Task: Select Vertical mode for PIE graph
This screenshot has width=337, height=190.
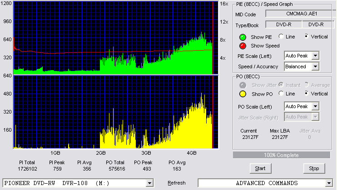Action: click(x=307, y=36)
